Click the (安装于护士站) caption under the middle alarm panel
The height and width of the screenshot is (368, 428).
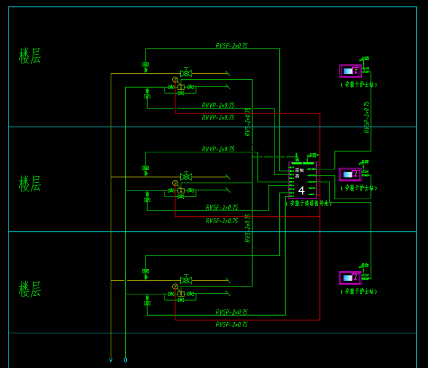(x=358, y=188)
